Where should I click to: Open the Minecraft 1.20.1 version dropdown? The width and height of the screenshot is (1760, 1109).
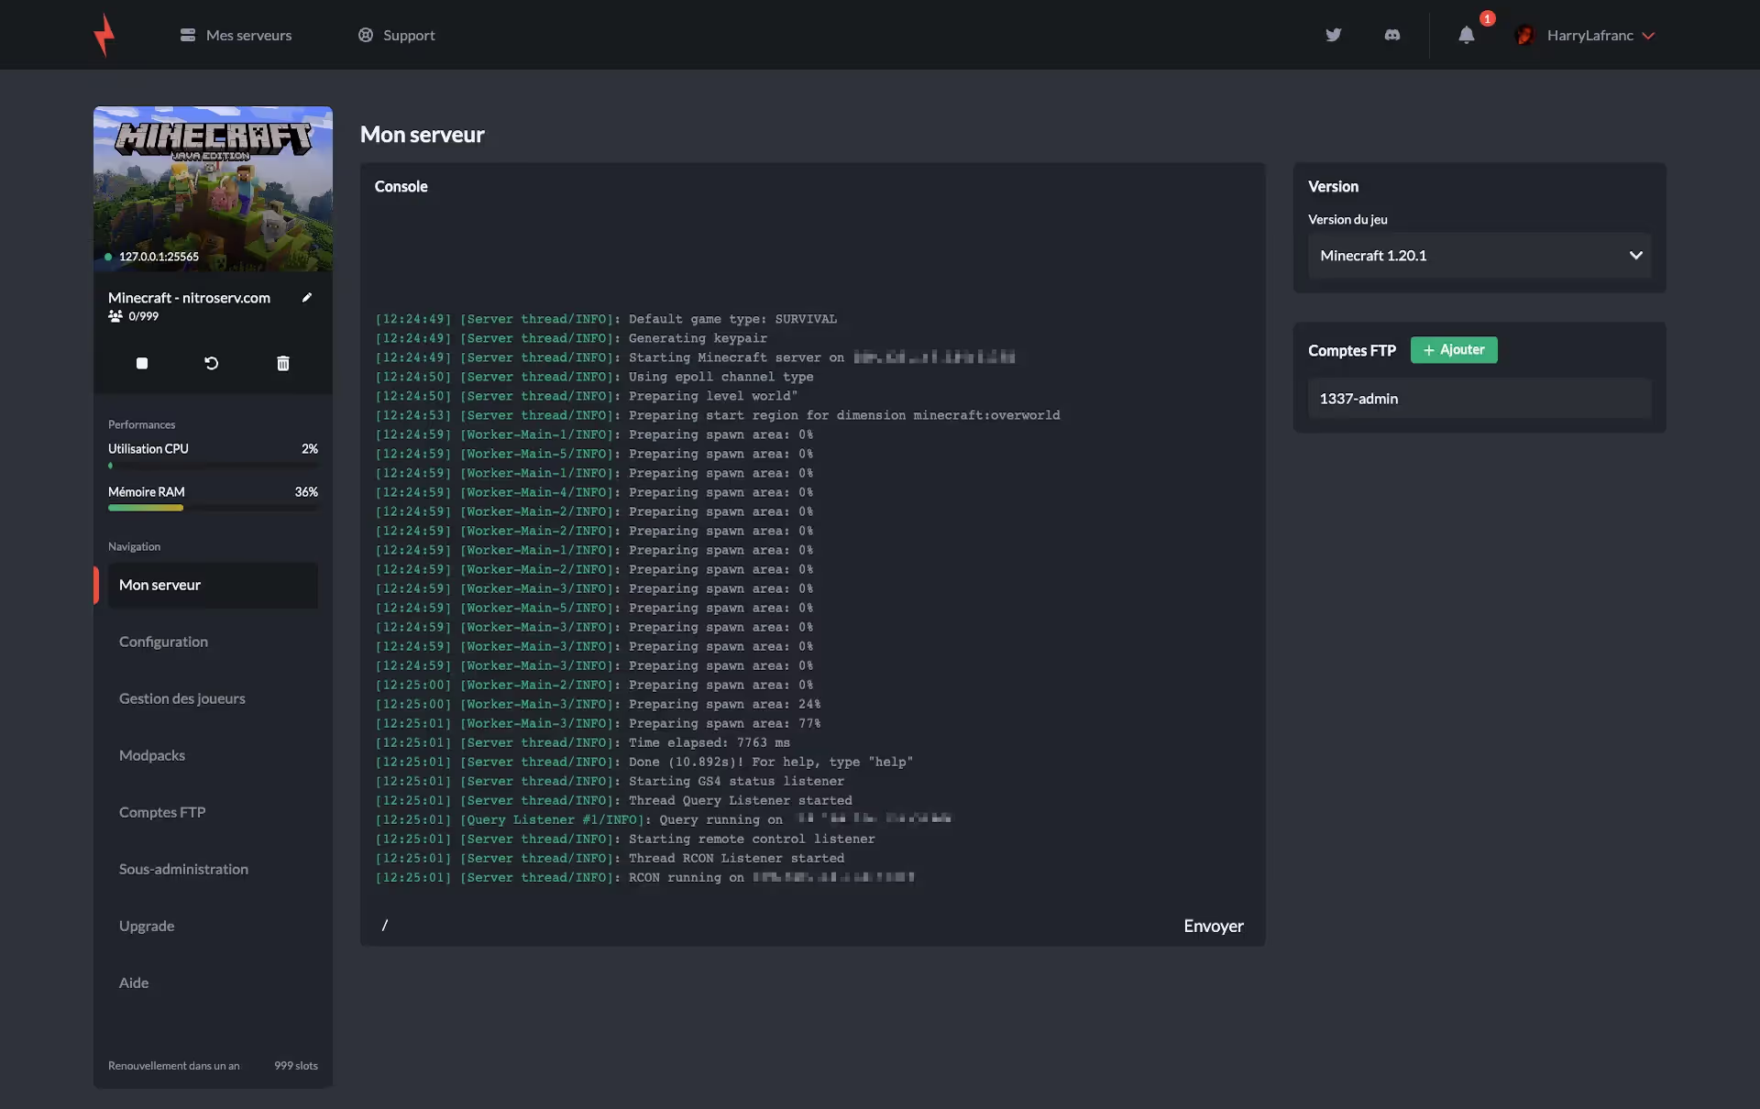coord(1479,255)
